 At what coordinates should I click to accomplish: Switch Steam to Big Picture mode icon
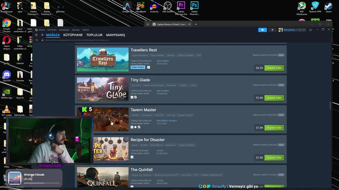(311, 30)
